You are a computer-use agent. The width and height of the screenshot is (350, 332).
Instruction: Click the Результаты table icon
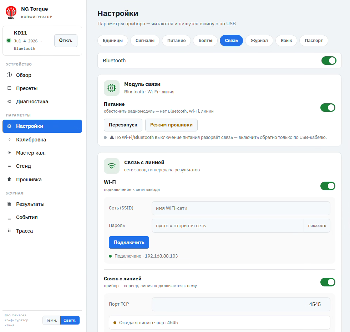pyautogui.click(x=9, y=204)
